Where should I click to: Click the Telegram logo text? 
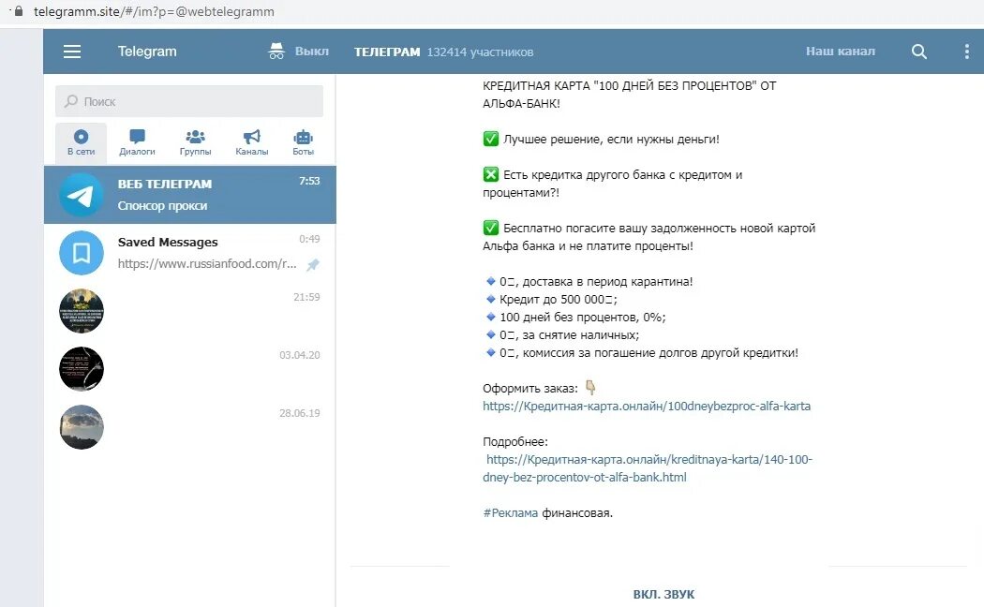(147, 52)
